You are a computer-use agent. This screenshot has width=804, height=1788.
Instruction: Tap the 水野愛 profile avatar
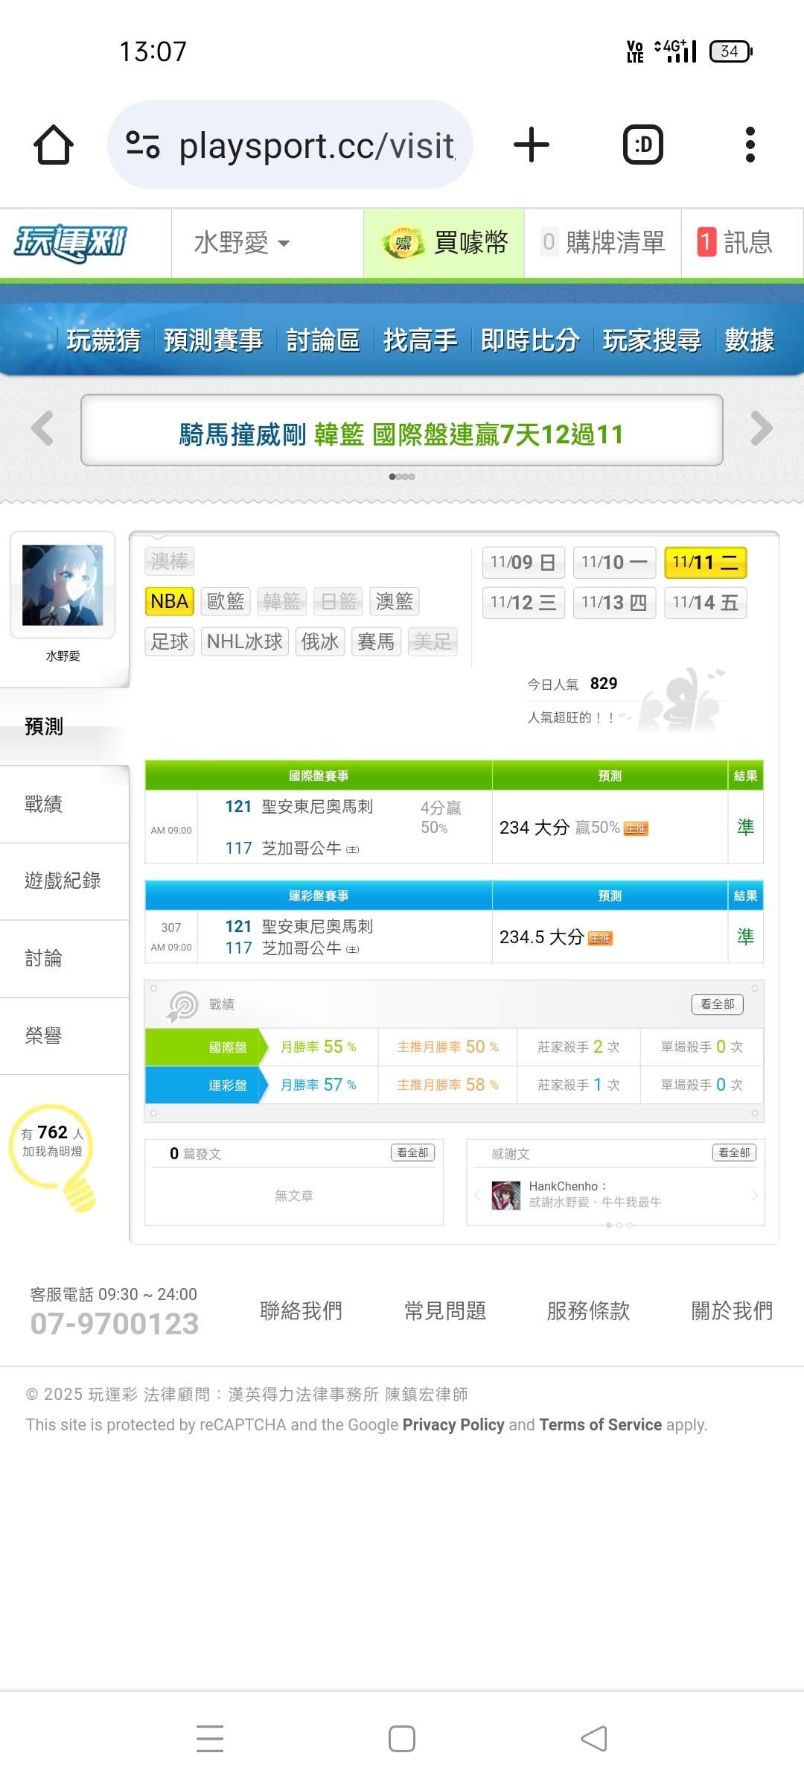(x=63, y=586)
